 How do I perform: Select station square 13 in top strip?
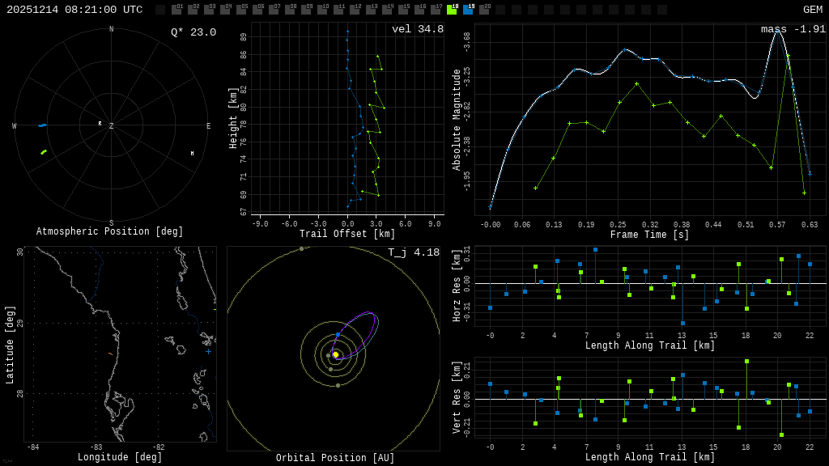pos(371,10)
